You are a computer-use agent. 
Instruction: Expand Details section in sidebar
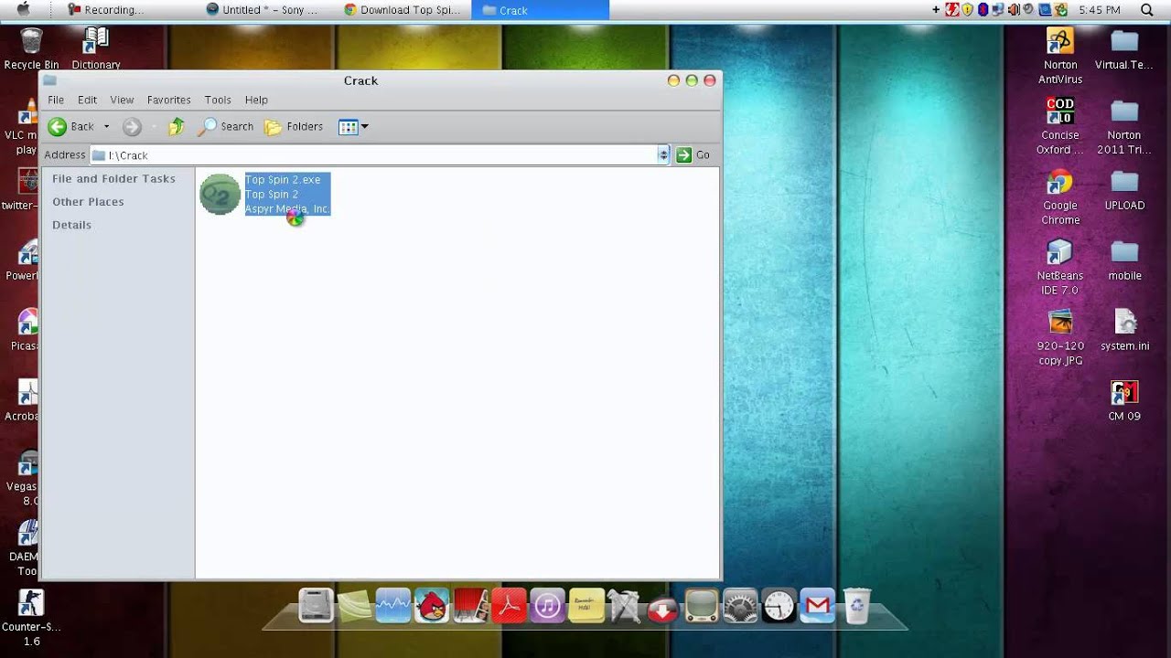(71, 224)
